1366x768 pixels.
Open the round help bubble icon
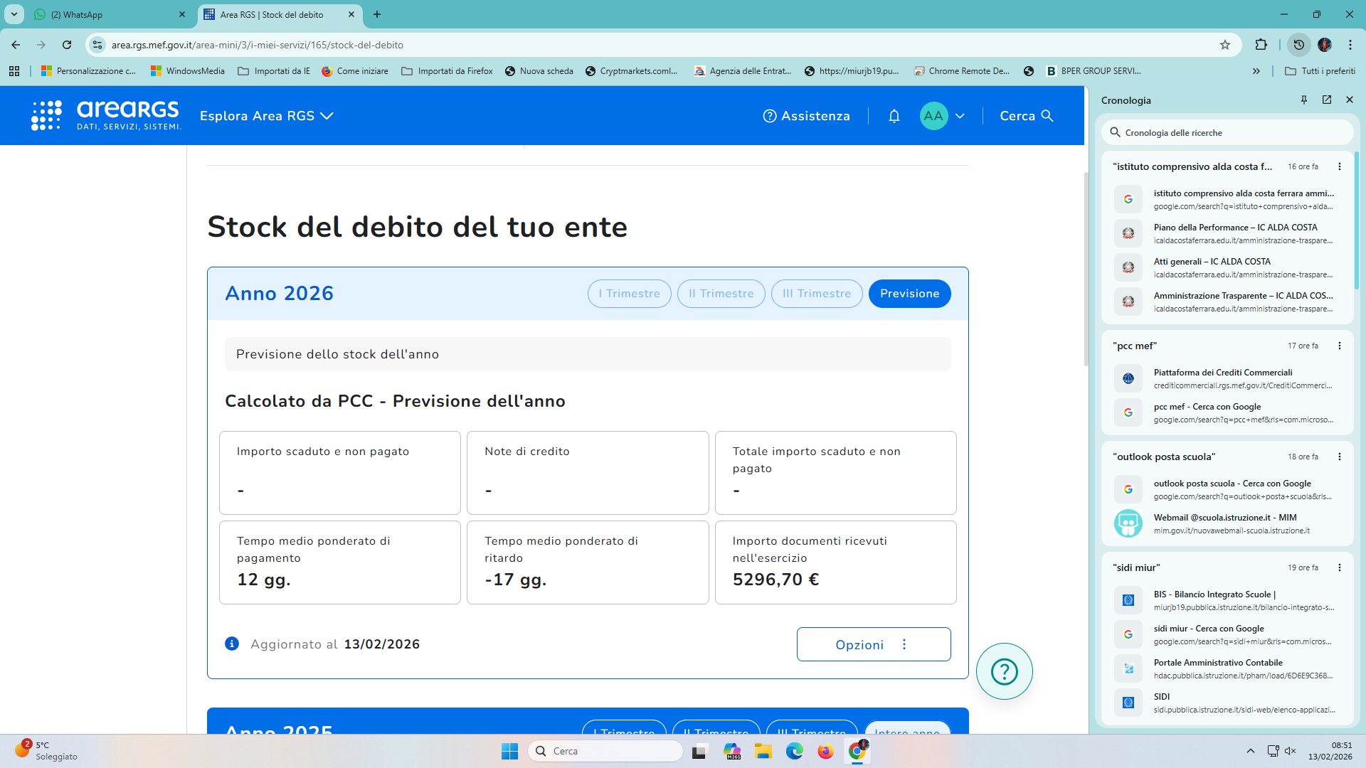coord(1004,671)
